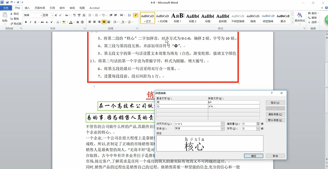
Task: Click the 取消 button in the dialog
Action: point(275,156)
